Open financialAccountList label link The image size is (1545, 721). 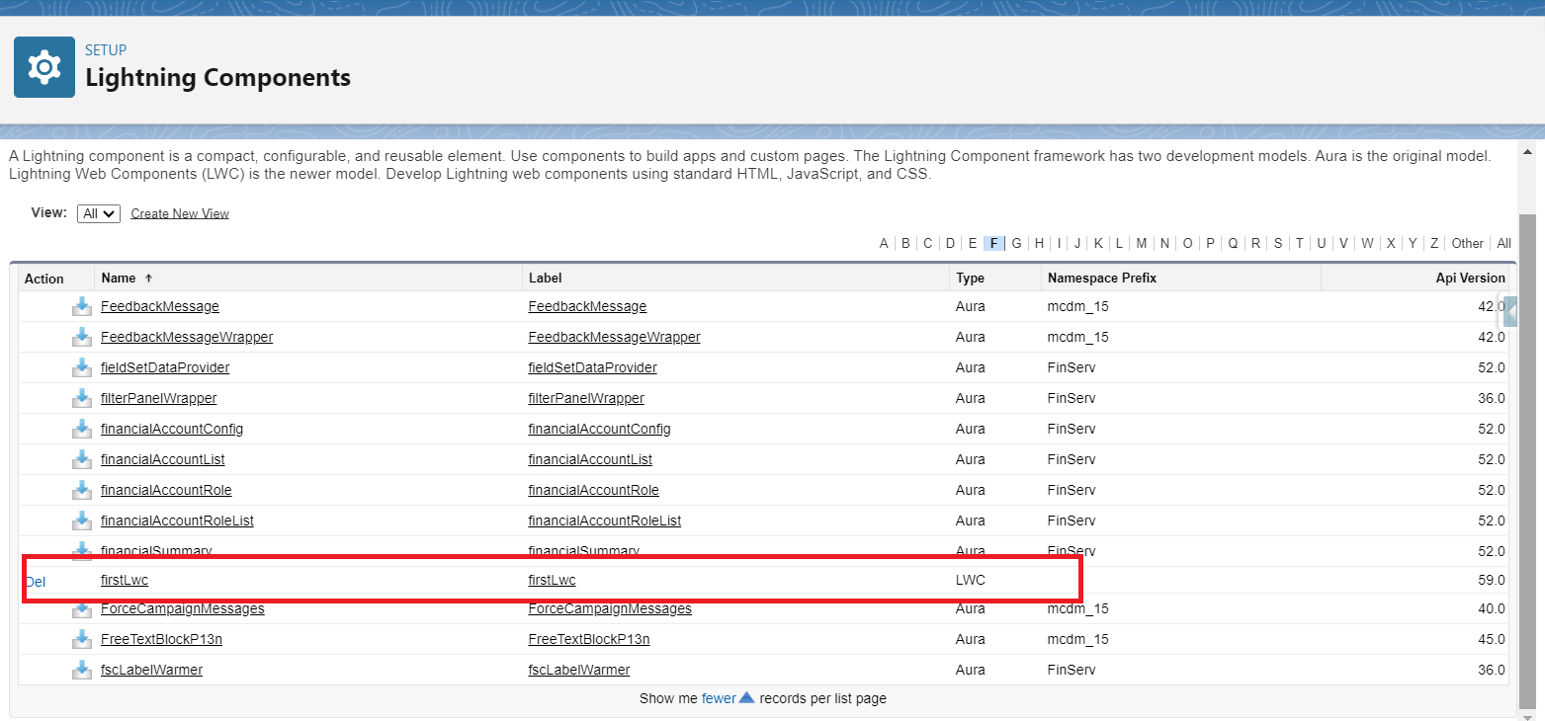[590, 459]
